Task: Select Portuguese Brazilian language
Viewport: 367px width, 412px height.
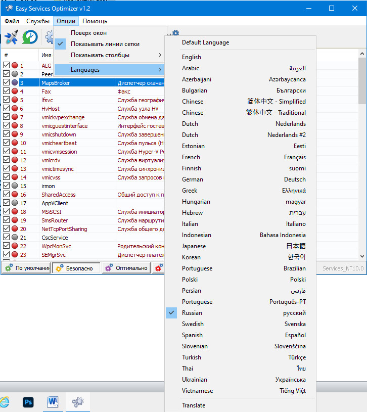Action: (240, 268)
